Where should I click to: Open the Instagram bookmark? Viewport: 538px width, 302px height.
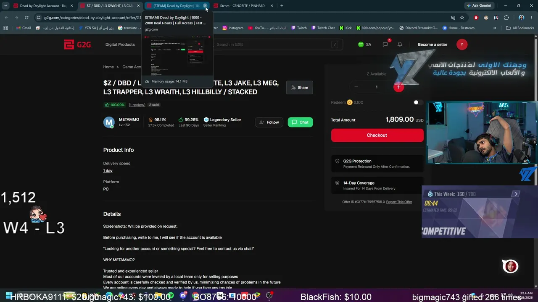(x=233, y=28)
